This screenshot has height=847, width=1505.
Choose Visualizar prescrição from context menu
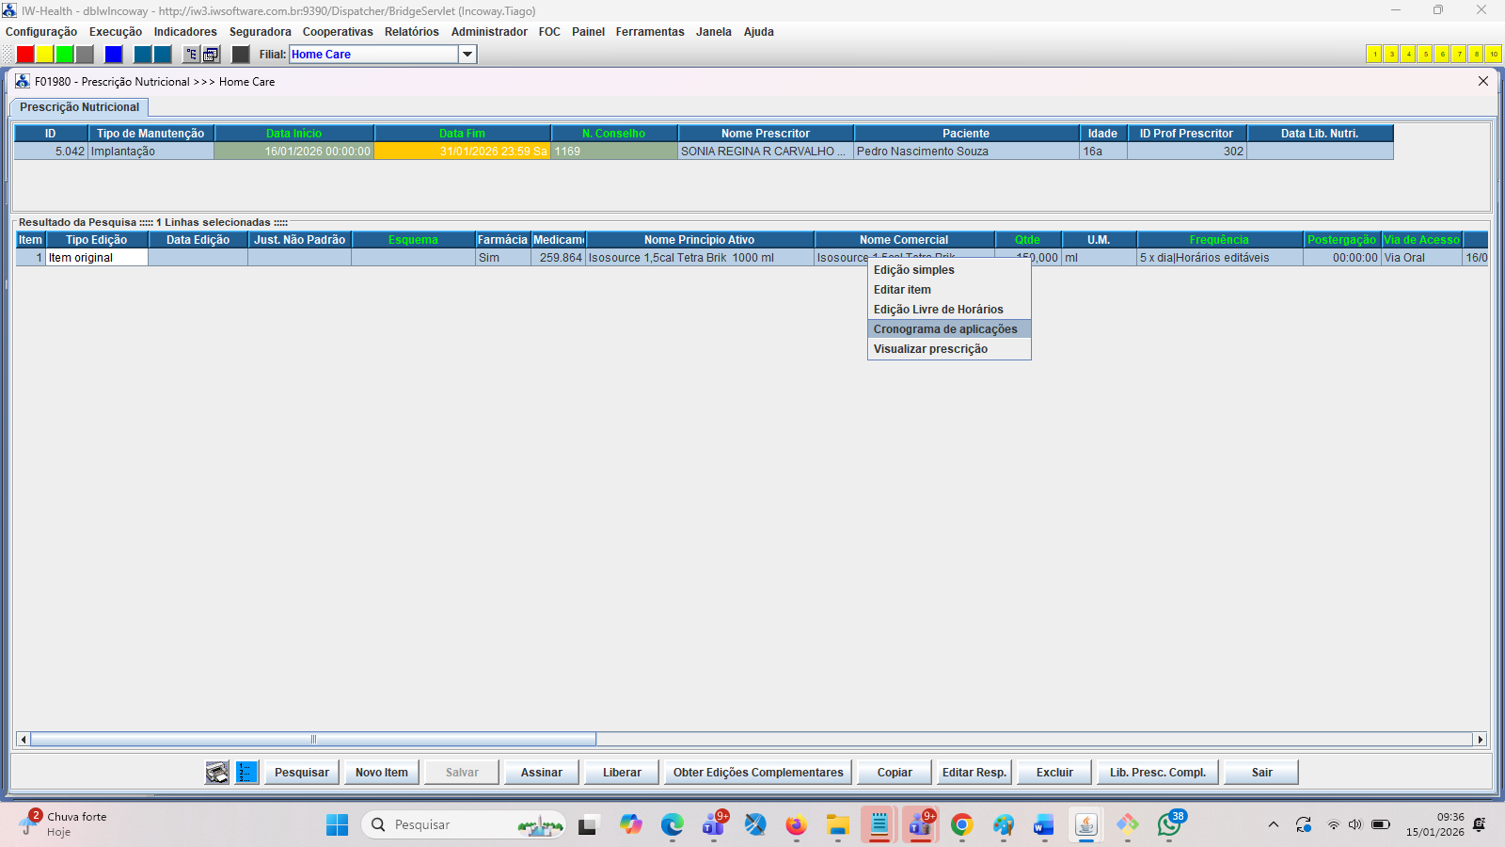click(930, 349)
